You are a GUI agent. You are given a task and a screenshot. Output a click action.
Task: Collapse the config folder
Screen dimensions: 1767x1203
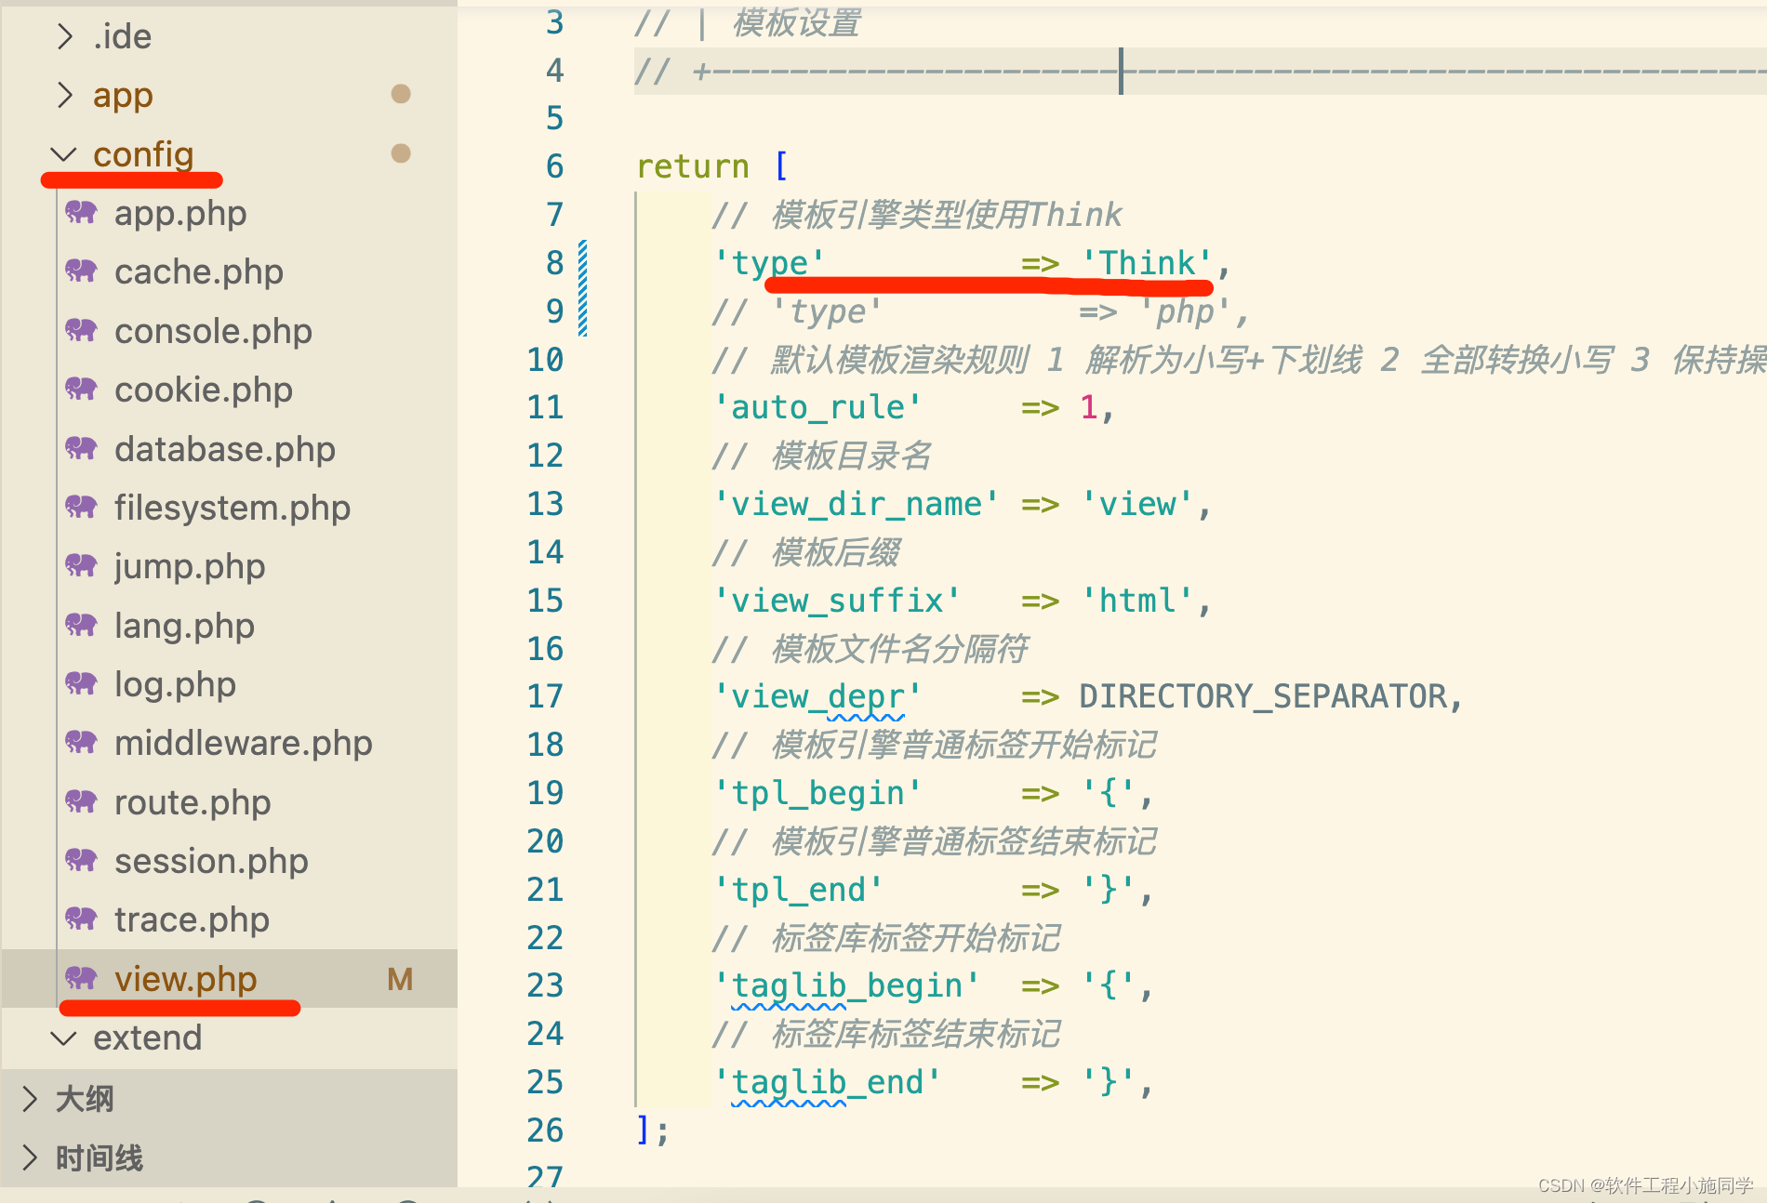point(62,154)
